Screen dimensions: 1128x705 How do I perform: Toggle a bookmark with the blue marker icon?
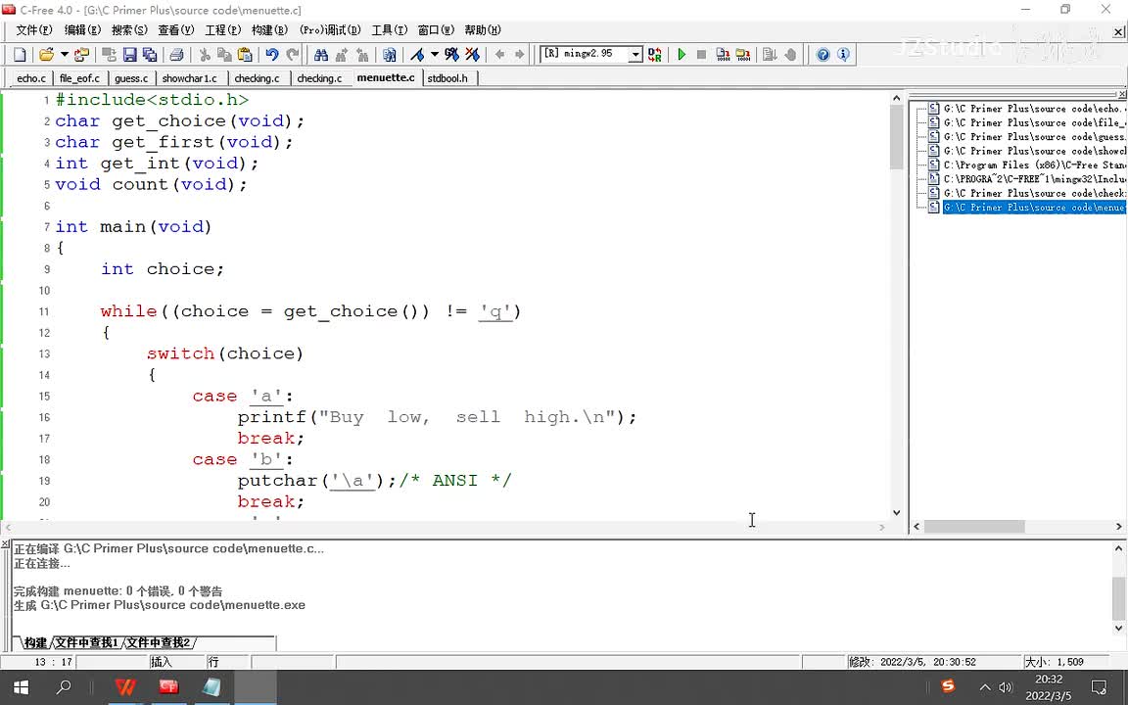pyautogui.click(x=417, y=55)
